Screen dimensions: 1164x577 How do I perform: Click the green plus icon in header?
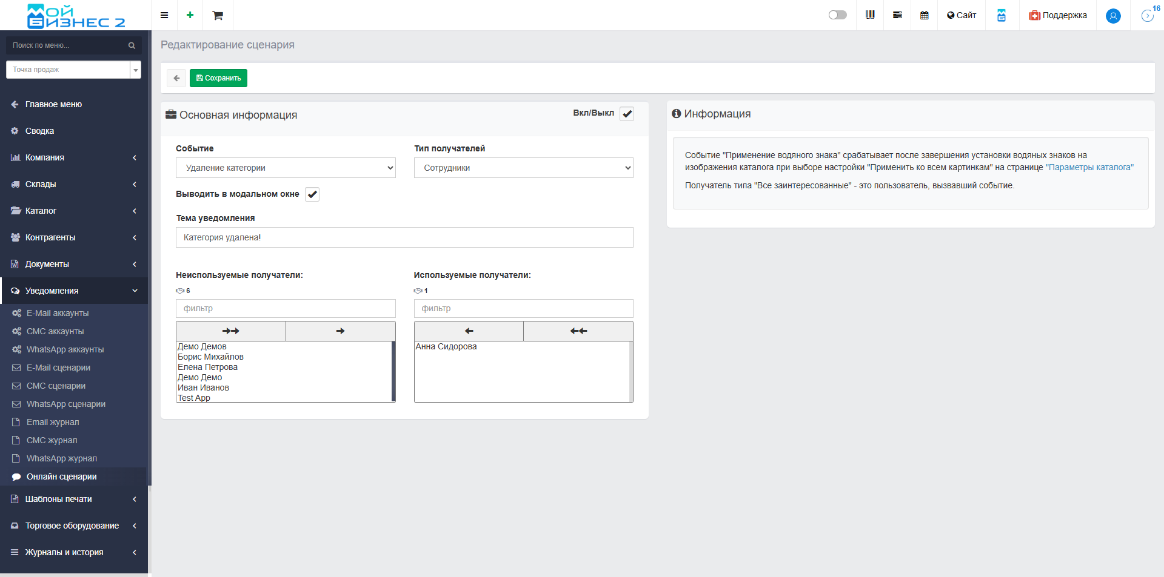pyautogui.click(x=190, y=15)
